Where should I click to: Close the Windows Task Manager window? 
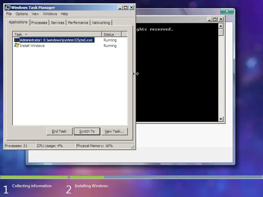point(131,8)
